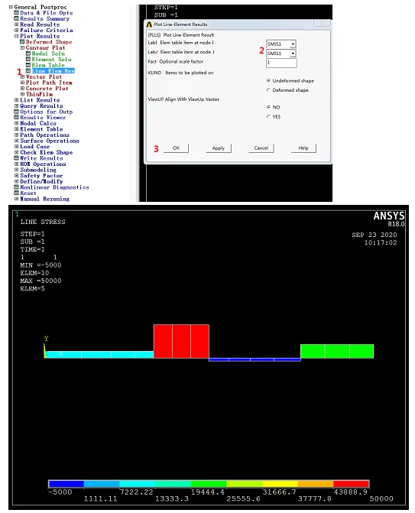The image size is (415, 513).
Task: Open Line Elem Res contour plot
Action: [53, 71]
